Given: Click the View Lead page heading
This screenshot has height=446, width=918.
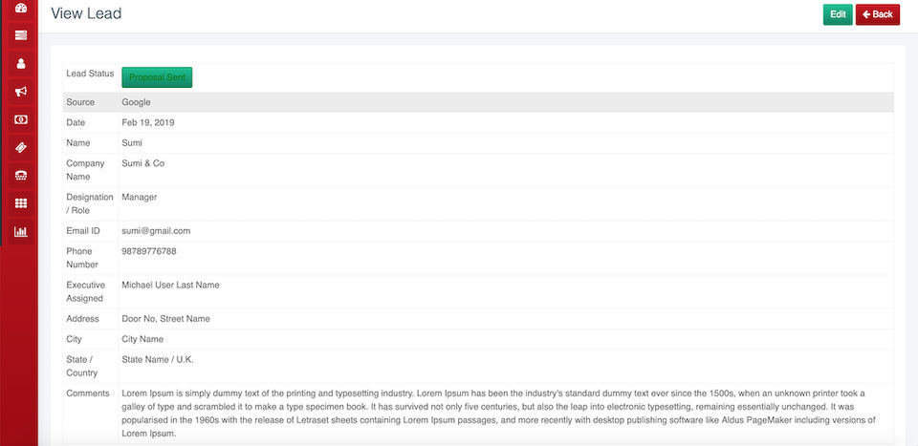Looking at the screenshot, I should 86,14.
